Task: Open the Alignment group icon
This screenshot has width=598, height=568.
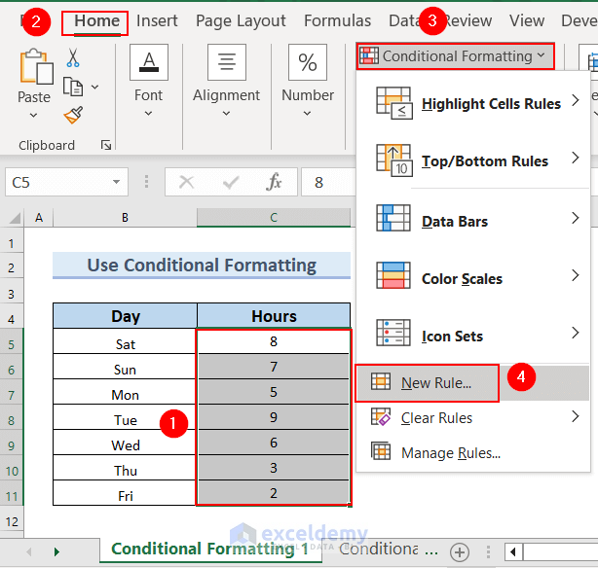Action: (x=227, y=62)
